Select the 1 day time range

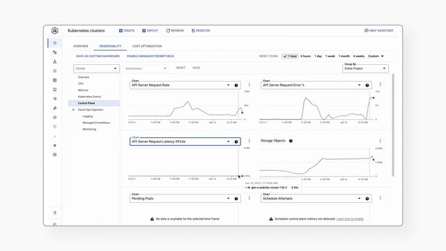pyautogui.click(x=318, y=56)
